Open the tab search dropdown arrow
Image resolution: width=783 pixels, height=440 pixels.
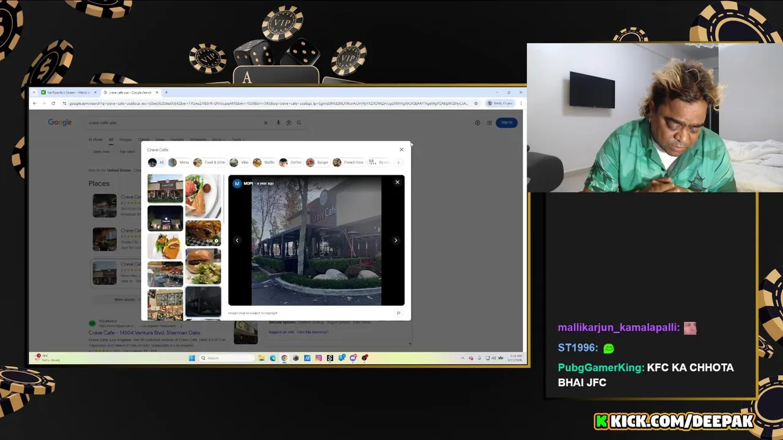tap(35, 92)
